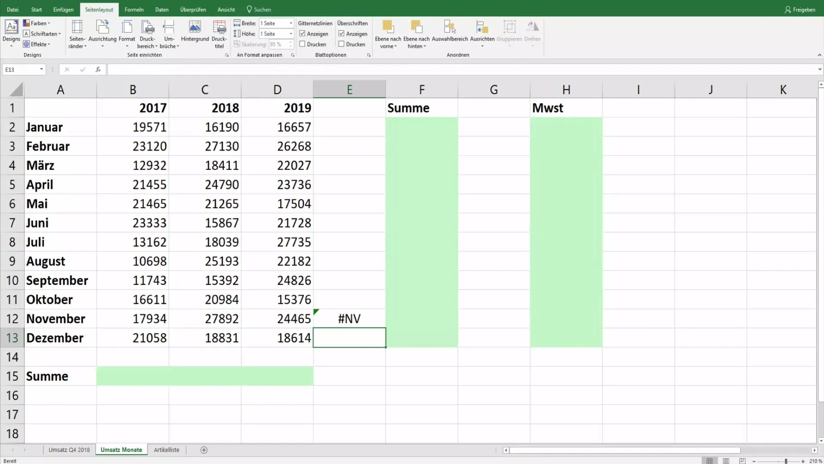Image resolution: width=824 pixels, height=464 pixels.
Task: Open the Effekte theme effects menu
Action: coord(37,44)
